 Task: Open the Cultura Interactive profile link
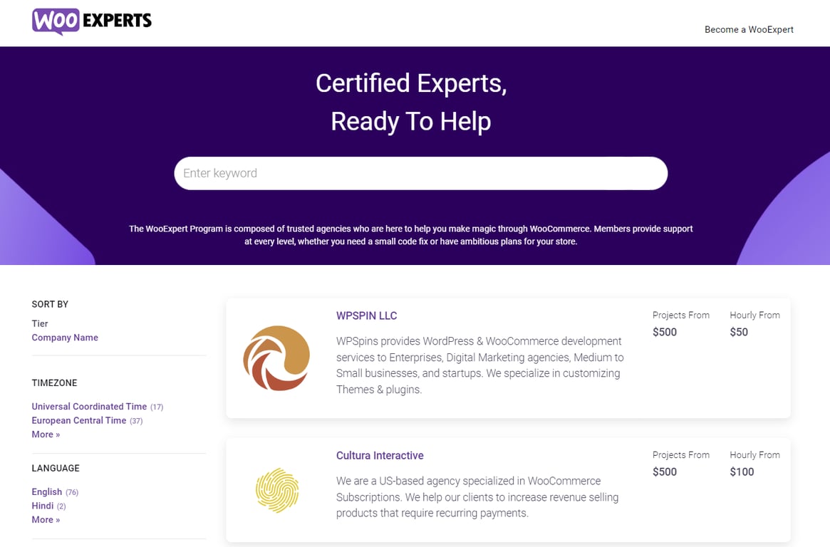(x=380, y=455)
